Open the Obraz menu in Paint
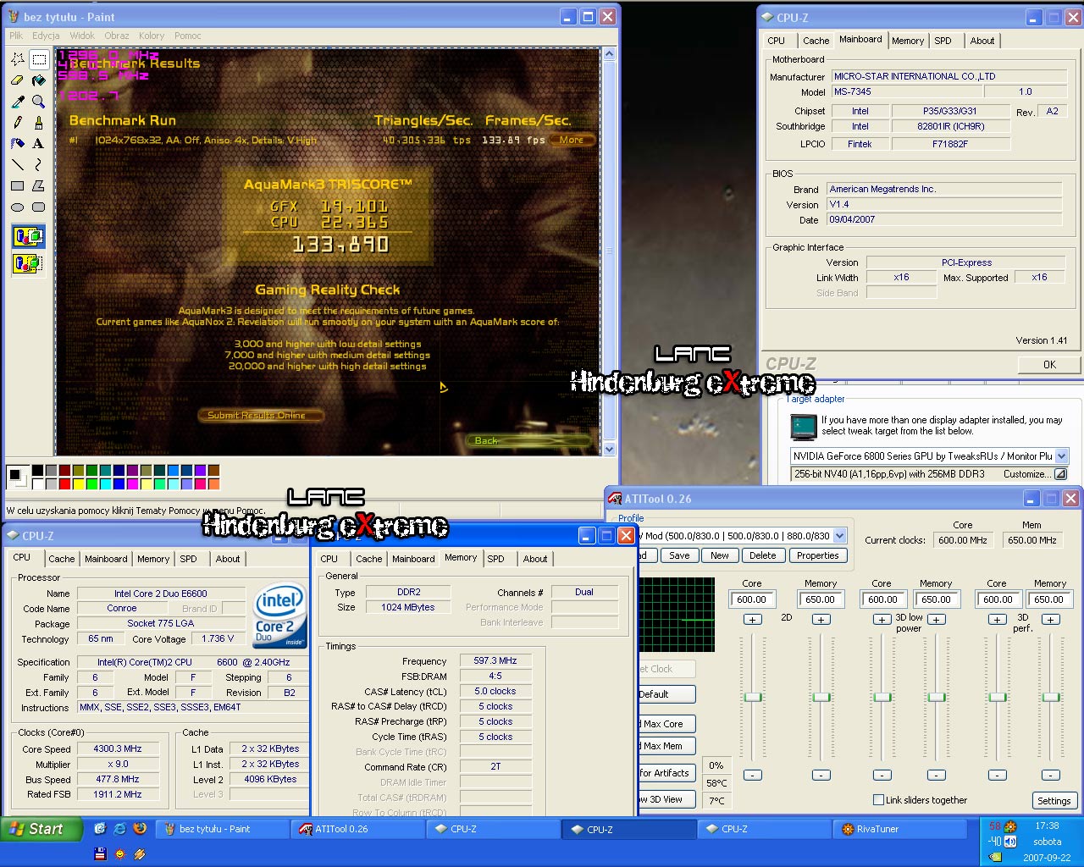The image size is (1084, 867). pyautogui.click(x=117, y=36)
